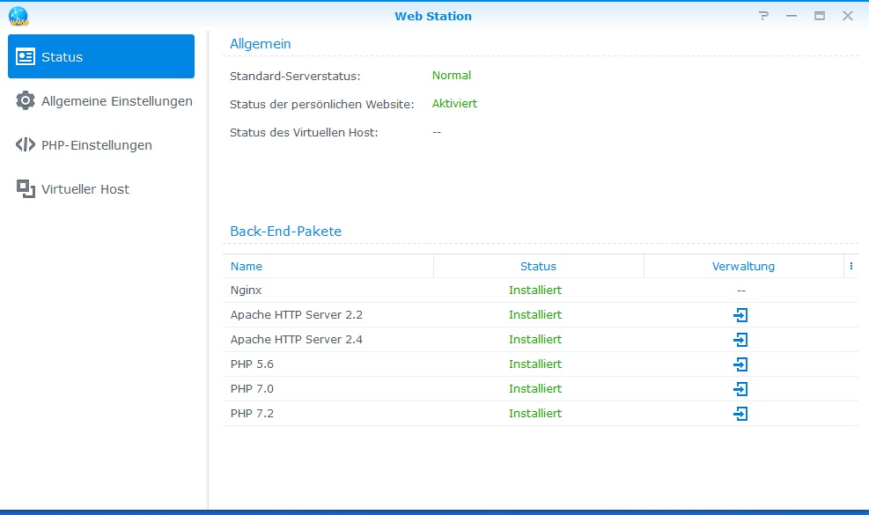Viewport: 869px width, 515px height.
Task: Launch management for PHP 7.2 package
Action: click(x=740, y=414)
